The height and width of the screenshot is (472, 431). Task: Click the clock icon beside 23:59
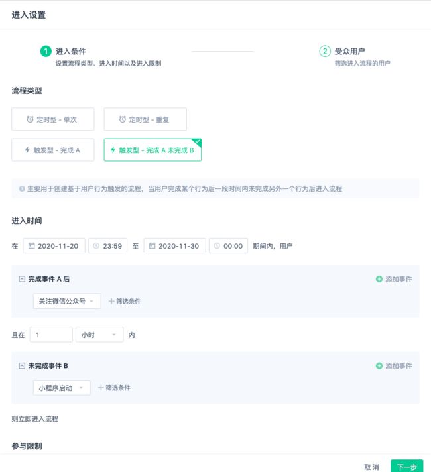coord(96,246)
